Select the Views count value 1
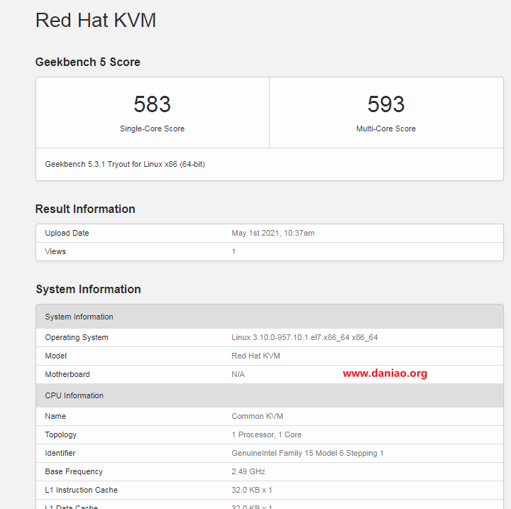 [233, 251]
